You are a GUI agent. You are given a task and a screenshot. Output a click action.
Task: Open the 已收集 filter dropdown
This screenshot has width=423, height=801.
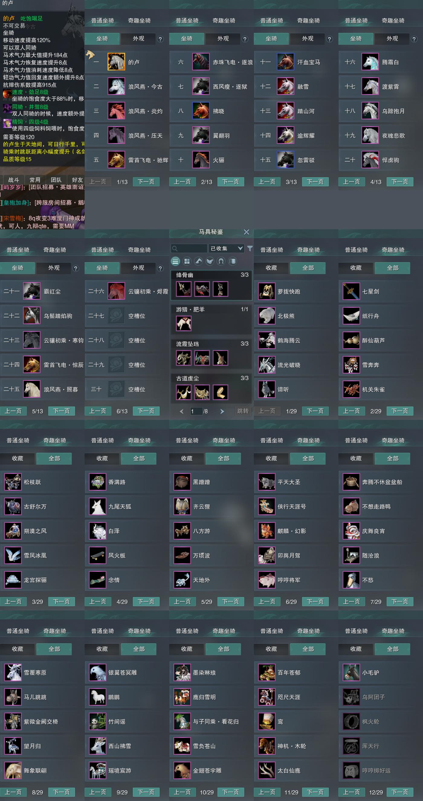click(226, 248)
